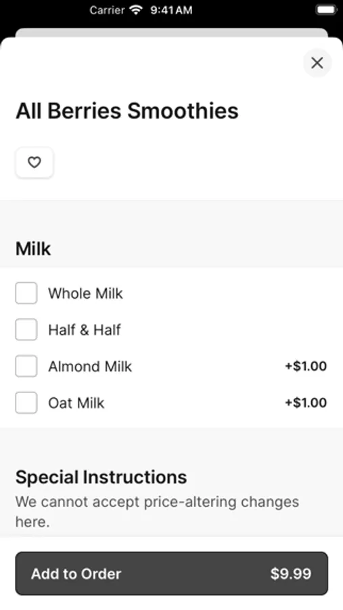Check the Half & Half checkbox

coord(26,329)
